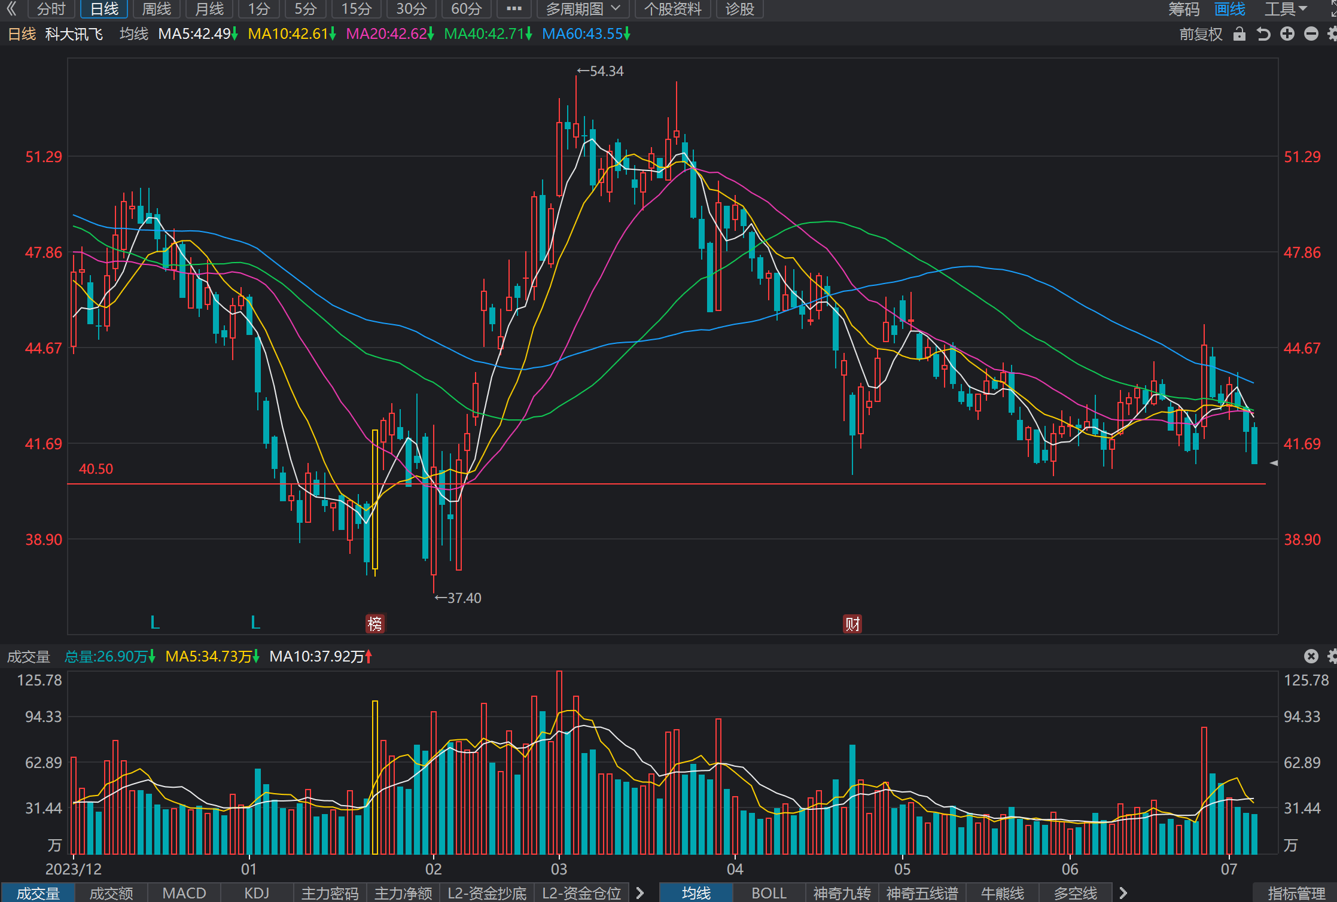Open more periods ellipsis button
Viewport: 1337px width, 902px height.
[x=514, y=8]
